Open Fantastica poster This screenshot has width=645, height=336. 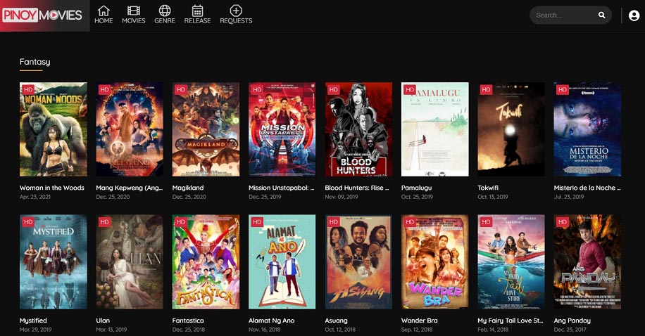coord(206,261)
